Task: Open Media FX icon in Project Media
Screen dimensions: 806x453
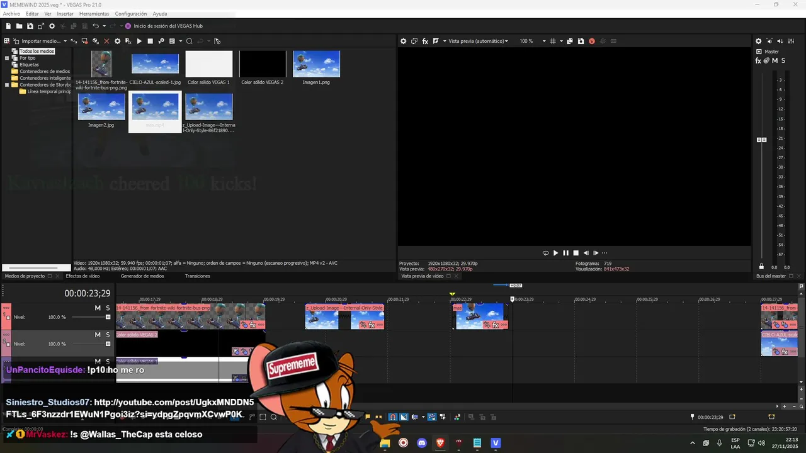Action: coord(128,41)
